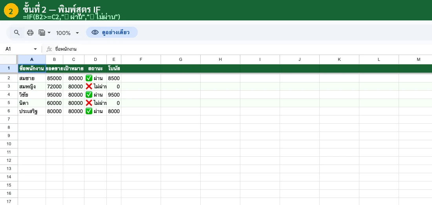Select column G header
The width and height of the screenshot is (432, 205).
[x=181, y=59]
